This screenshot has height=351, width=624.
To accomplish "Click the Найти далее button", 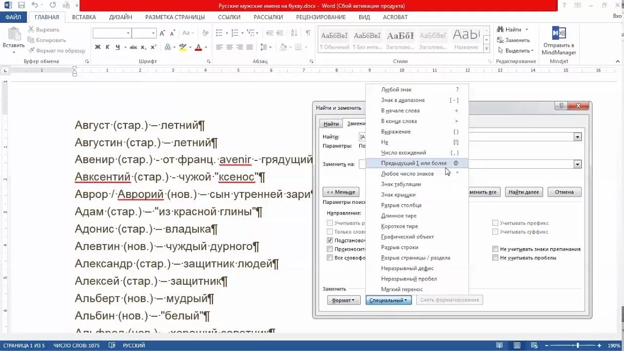I will [x=524, y=192].
